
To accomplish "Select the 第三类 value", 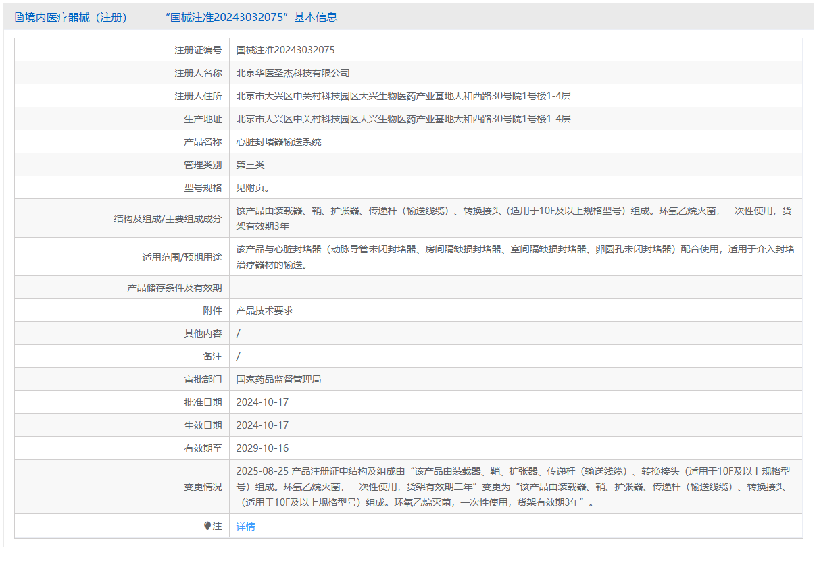I will [251, 165].
